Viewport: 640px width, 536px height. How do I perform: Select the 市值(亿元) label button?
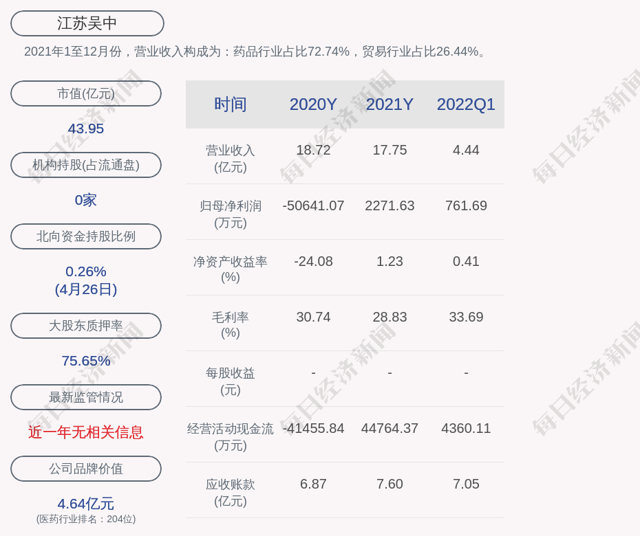(86, 93)
